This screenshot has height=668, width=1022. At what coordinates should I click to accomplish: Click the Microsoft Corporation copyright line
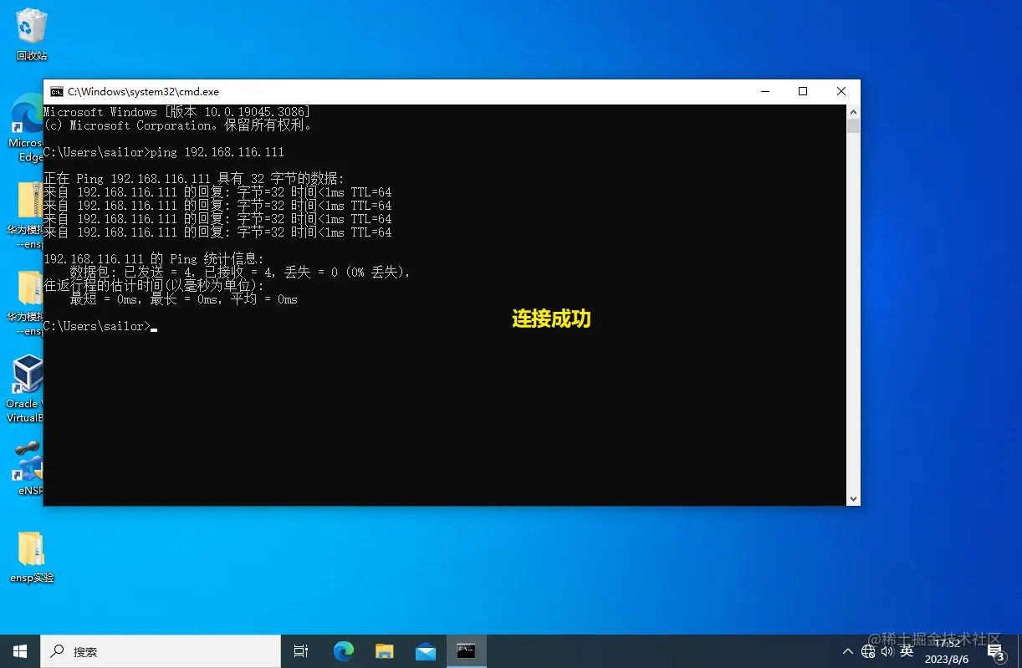click(x=177, y=125)
